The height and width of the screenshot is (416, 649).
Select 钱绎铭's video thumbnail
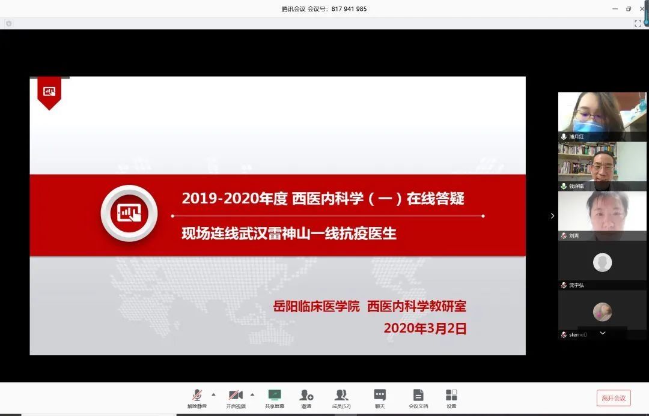602,163
